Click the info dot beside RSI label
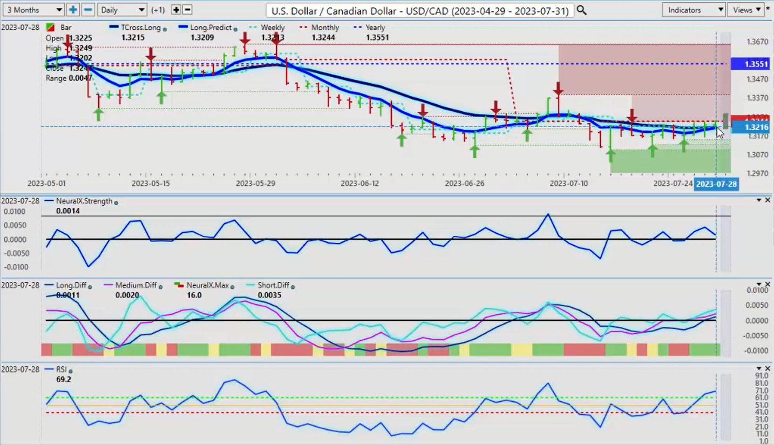The image size is (774, 445). [x=71, y=371]
